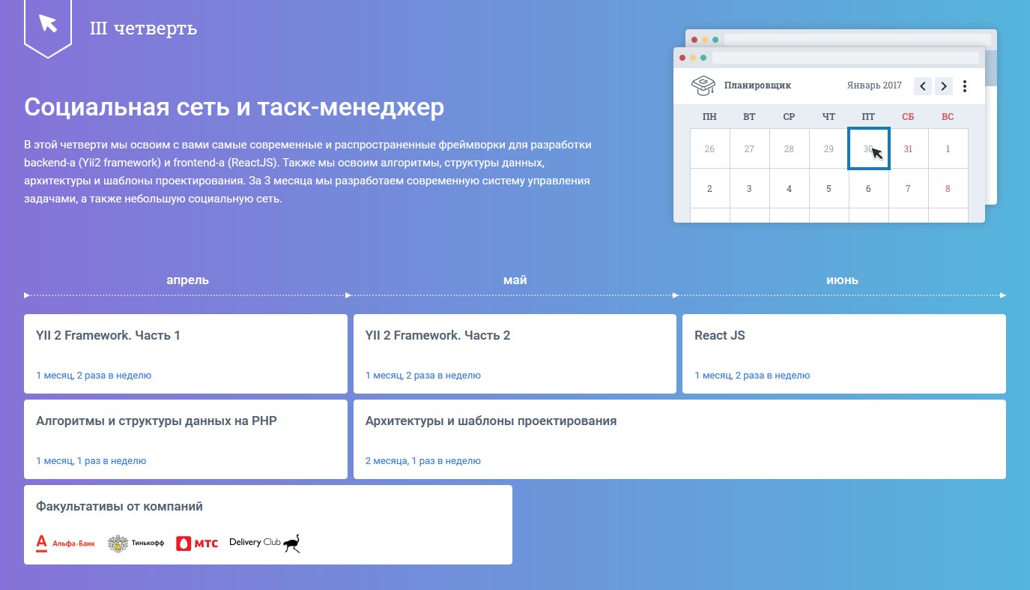Click the МТС logo
The image size is (1030, 590).
click(197, 543)
